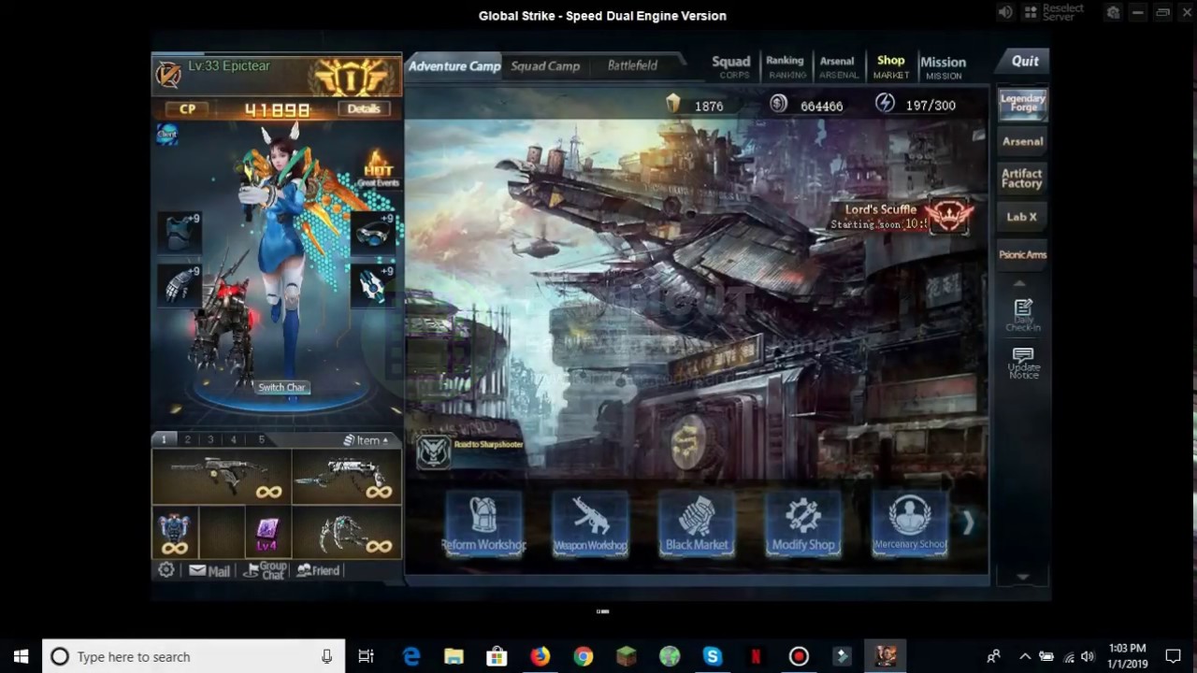Open Mail inbox
The width and height of the screenshot is (1197, 673).
point(209,570)
